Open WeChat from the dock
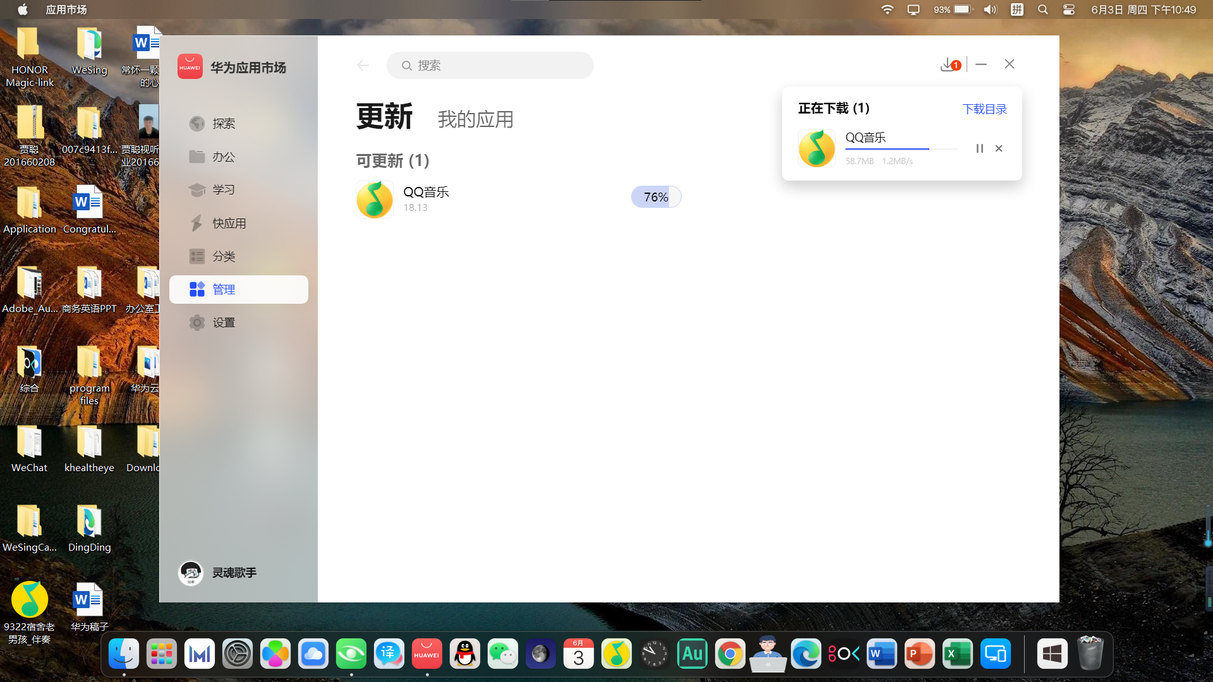 click(x=503, y=654)
